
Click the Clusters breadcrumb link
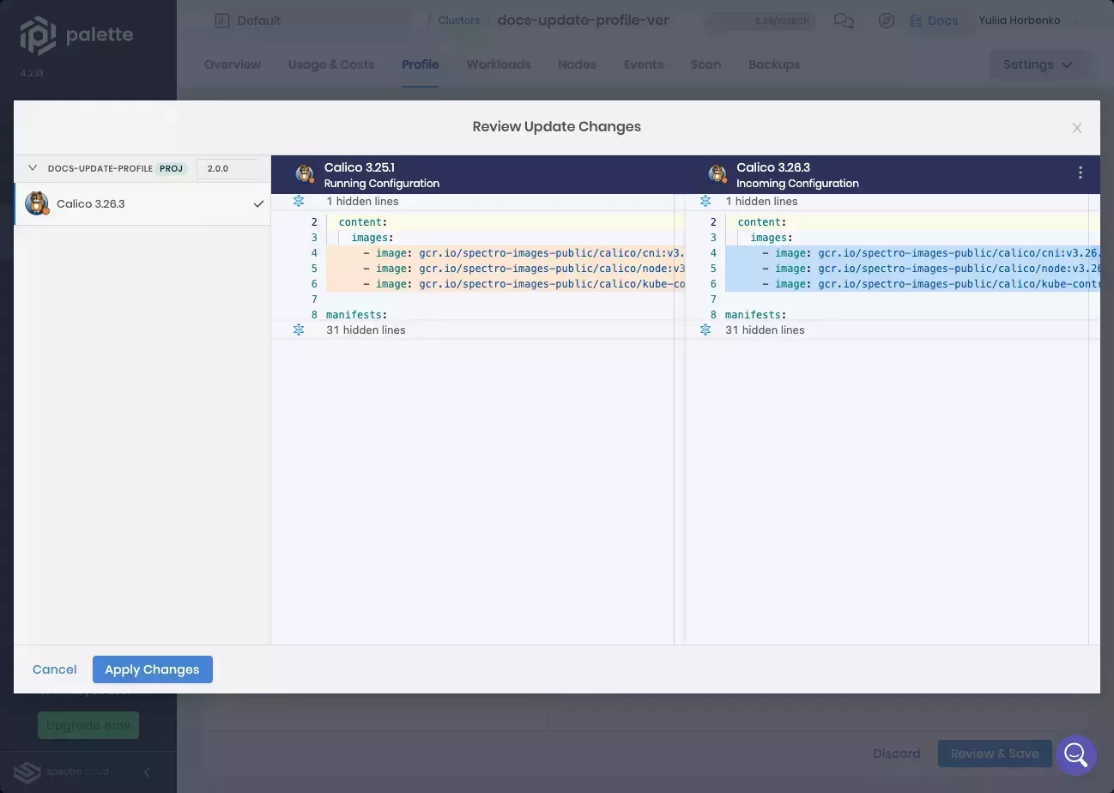point(459,21)
